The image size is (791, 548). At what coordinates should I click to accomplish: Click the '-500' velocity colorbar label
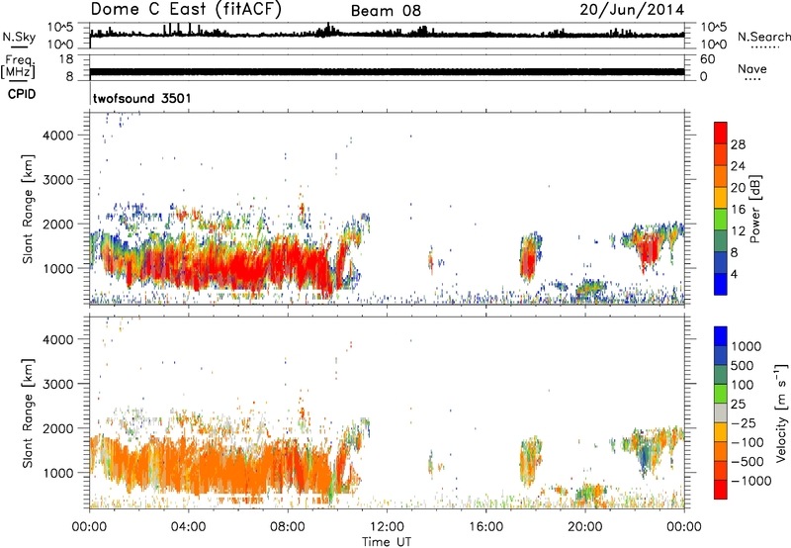point(747,462)
